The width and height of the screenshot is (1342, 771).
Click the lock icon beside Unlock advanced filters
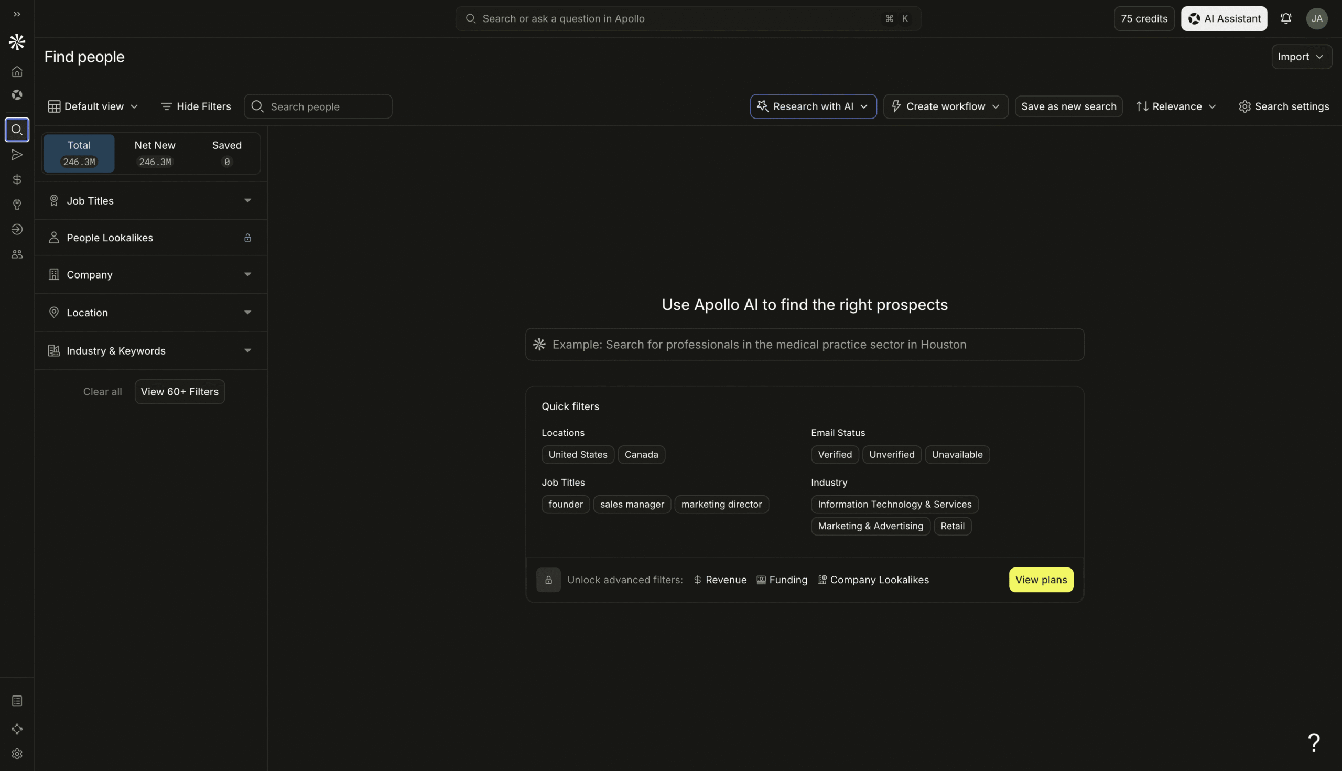pos(548,580)
